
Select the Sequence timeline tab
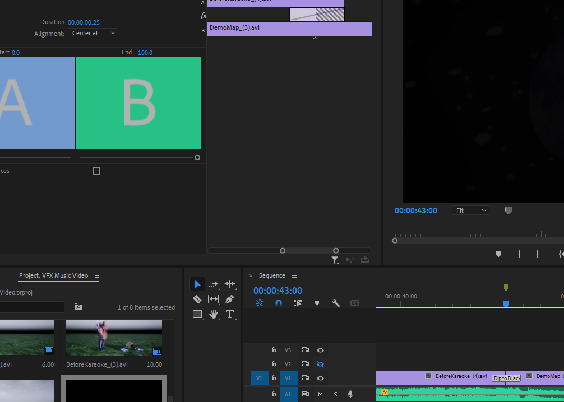click(272, 275)
